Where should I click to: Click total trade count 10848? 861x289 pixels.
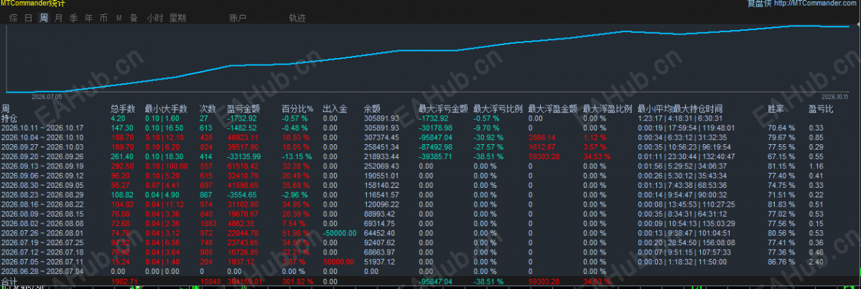tap(209, 282)
